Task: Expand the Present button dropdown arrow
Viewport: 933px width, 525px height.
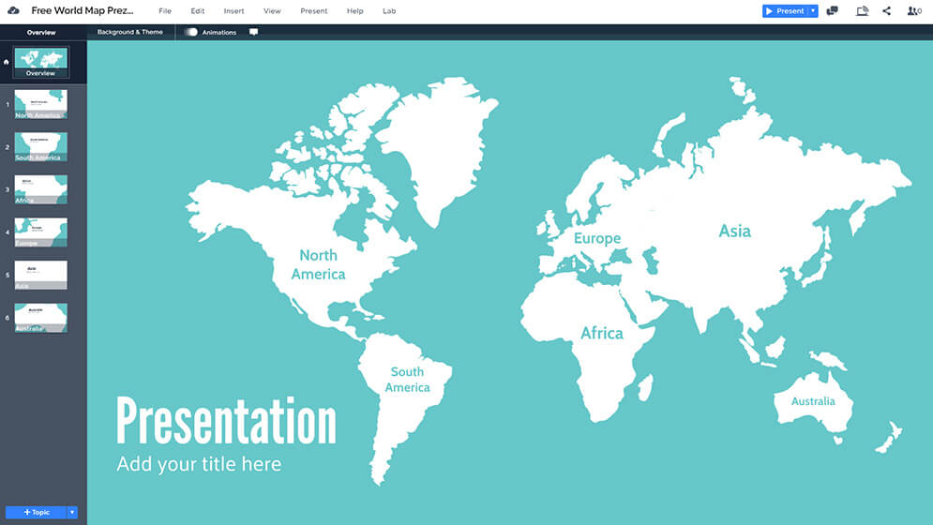Action: click(813, 11)
